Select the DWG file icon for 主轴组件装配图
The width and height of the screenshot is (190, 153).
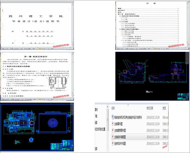coord(113,137)
